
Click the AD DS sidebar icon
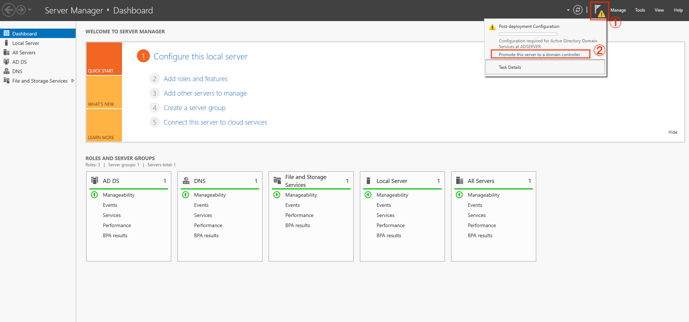[7, 62]
